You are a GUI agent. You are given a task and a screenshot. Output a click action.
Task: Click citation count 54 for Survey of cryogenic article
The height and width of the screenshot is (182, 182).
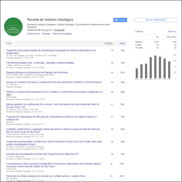112,82
